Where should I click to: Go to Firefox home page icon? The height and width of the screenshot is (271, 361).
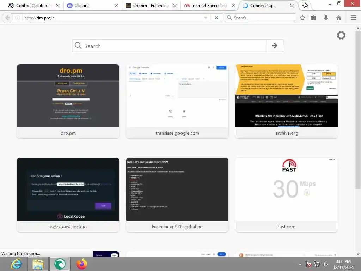(x=339, y=18)
